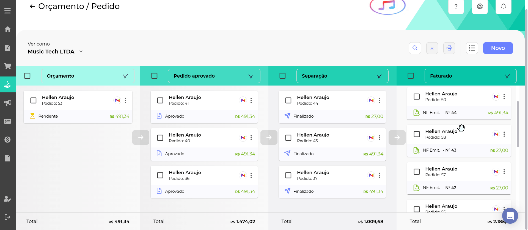Open notifications bell icon

pos(503,7)
